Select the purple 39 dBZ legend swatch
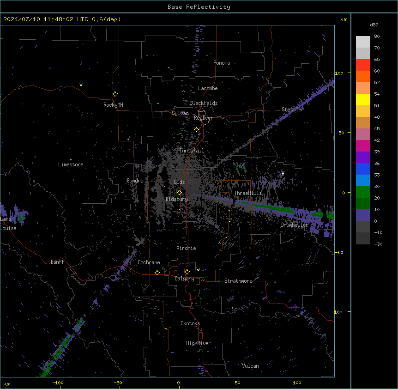Viewport: 398px width, 389px height. tap(363, 157)
